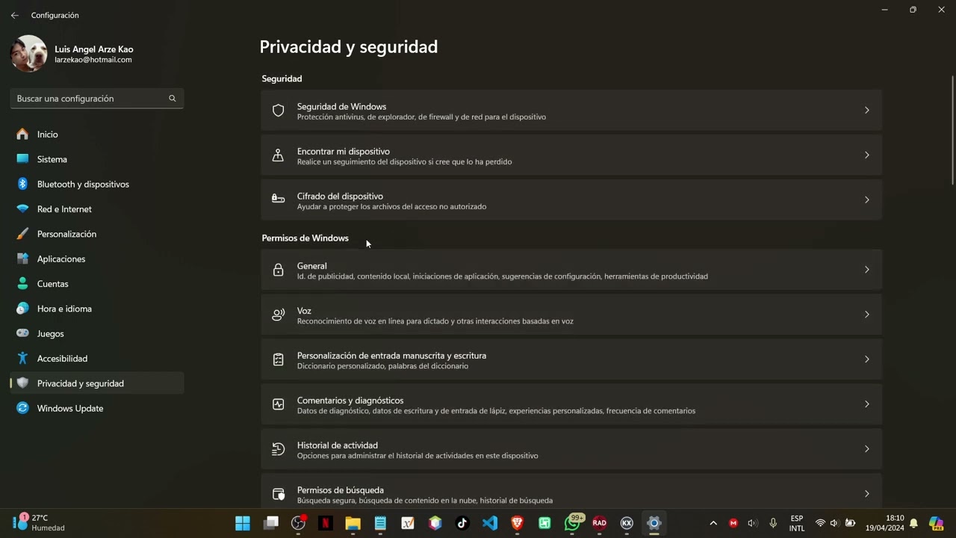This screenshot has width=956, height=538.
Task: Open Encontrar mi dispositivo settings
Action: 571,155
